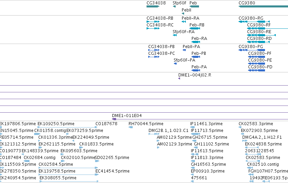This screenshot has width=288, height=183.
Task: Select the CG9380-RF transcript
Action: pyautogui.click(x=267, y=28)
